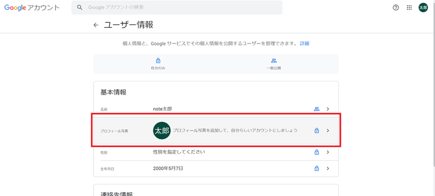Viewport: 435px width, 196px height.
Task: Click the 一般公開 people icon in legend
Action: click(274, 60)
